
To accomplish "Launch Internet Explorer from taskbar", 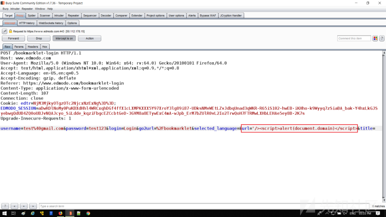I will click(32, 213).
